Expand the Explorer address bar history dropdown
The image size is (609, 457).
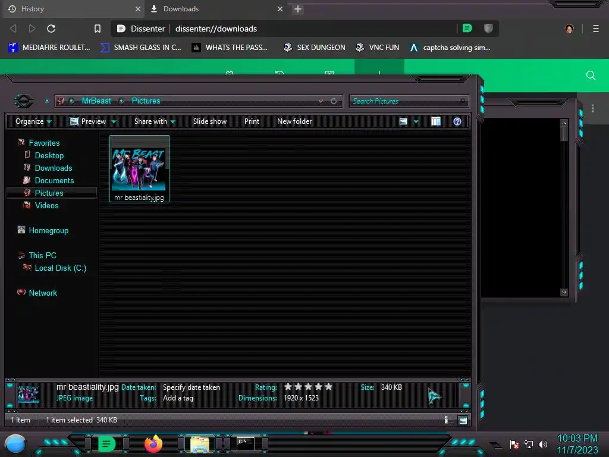click(321, 101)
